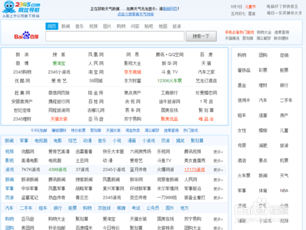Image resolution: width=306 pixels, height=230 pixels.
Task: Open the red 京东商城 link
Action: [x=133, y=72]
